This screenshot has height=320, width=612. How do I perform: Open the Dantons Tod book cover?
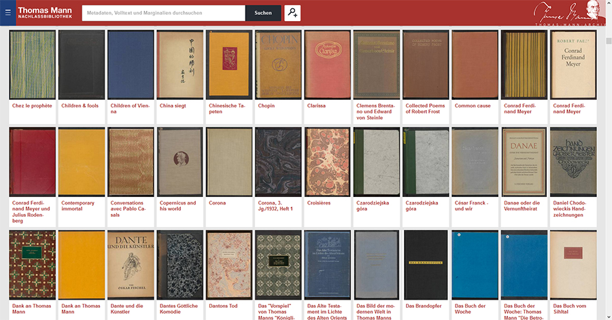pyautogui.click(x=229, y=265)
